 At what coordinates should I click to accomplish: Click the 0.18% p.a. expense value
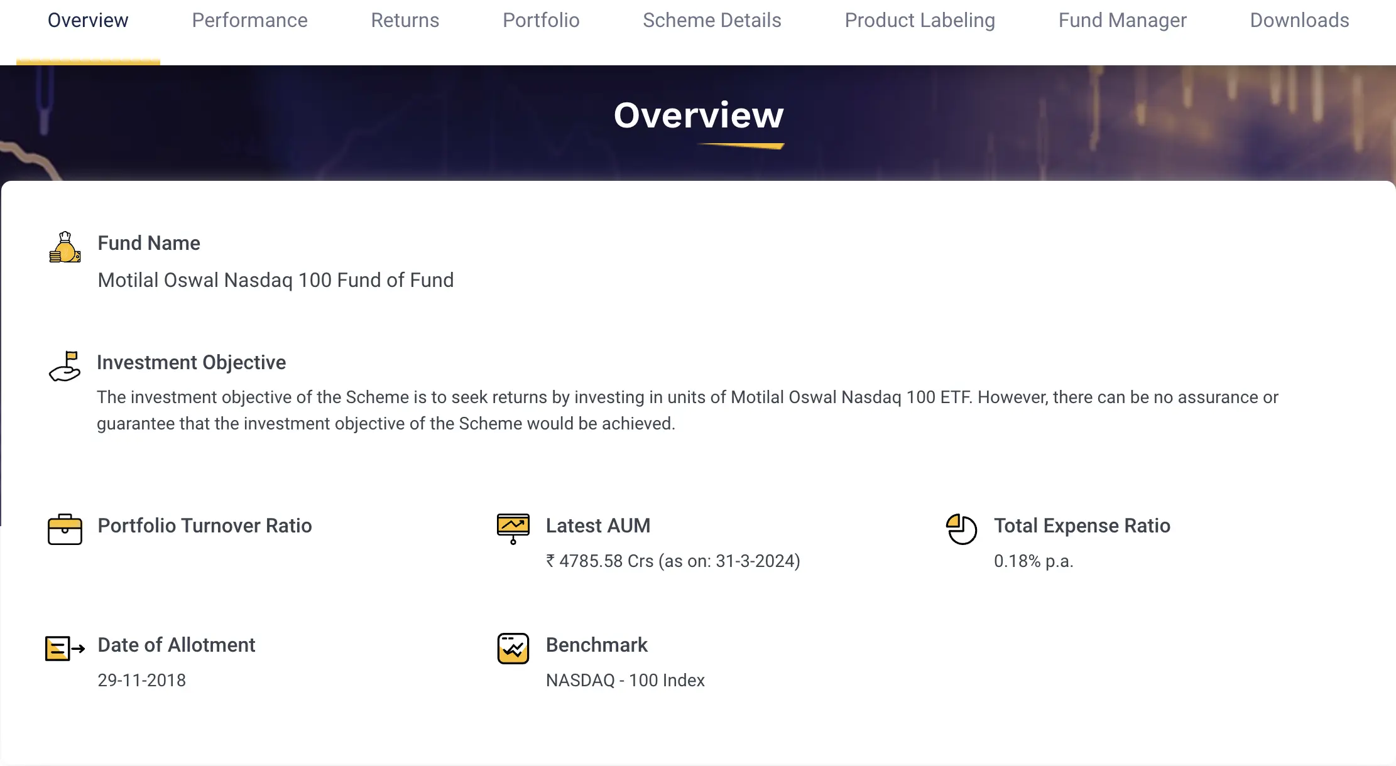[1033, 561]
